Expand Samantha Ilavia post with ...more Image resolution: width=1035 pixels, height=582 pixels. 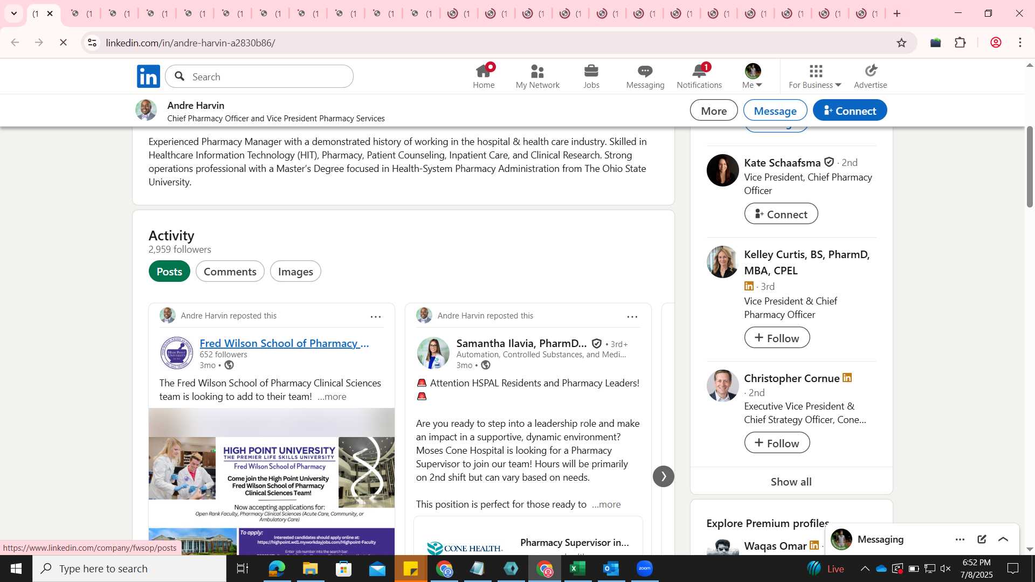[606, 504]
